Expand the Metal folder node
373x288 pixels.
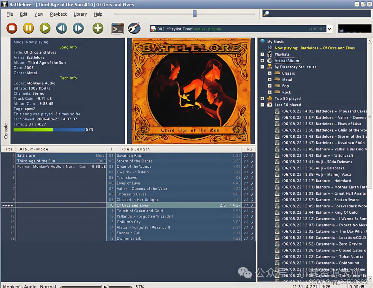coord(270,80)
